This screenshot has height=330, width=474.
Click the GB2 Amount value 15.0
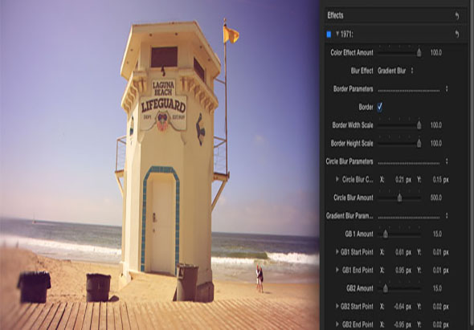[x=437, y=288]
